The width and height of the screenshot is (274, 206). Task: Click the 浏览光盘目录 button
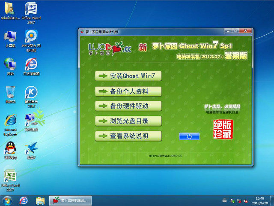128,121
